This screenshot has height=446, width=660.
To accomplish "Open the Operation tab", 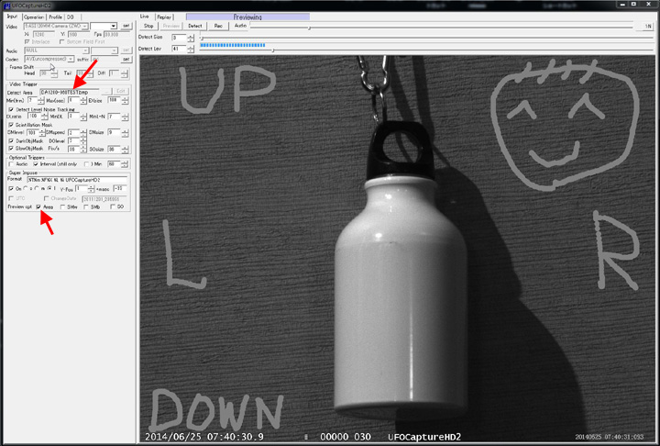I will click(34, 17).
